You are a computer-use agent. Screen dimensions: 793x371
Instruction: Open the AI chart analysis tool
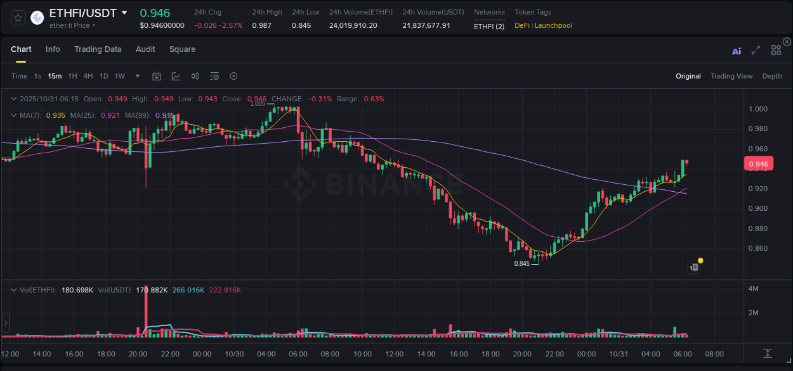click(x=737, y=49)
